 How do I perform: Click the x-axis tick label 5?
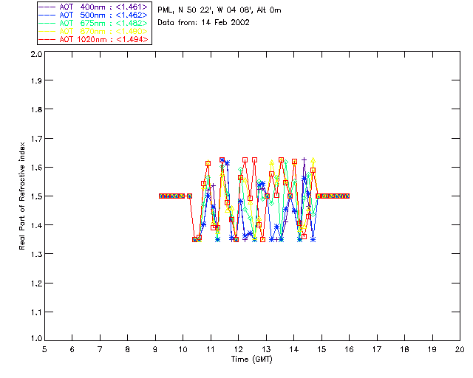(x=44, y=348)
